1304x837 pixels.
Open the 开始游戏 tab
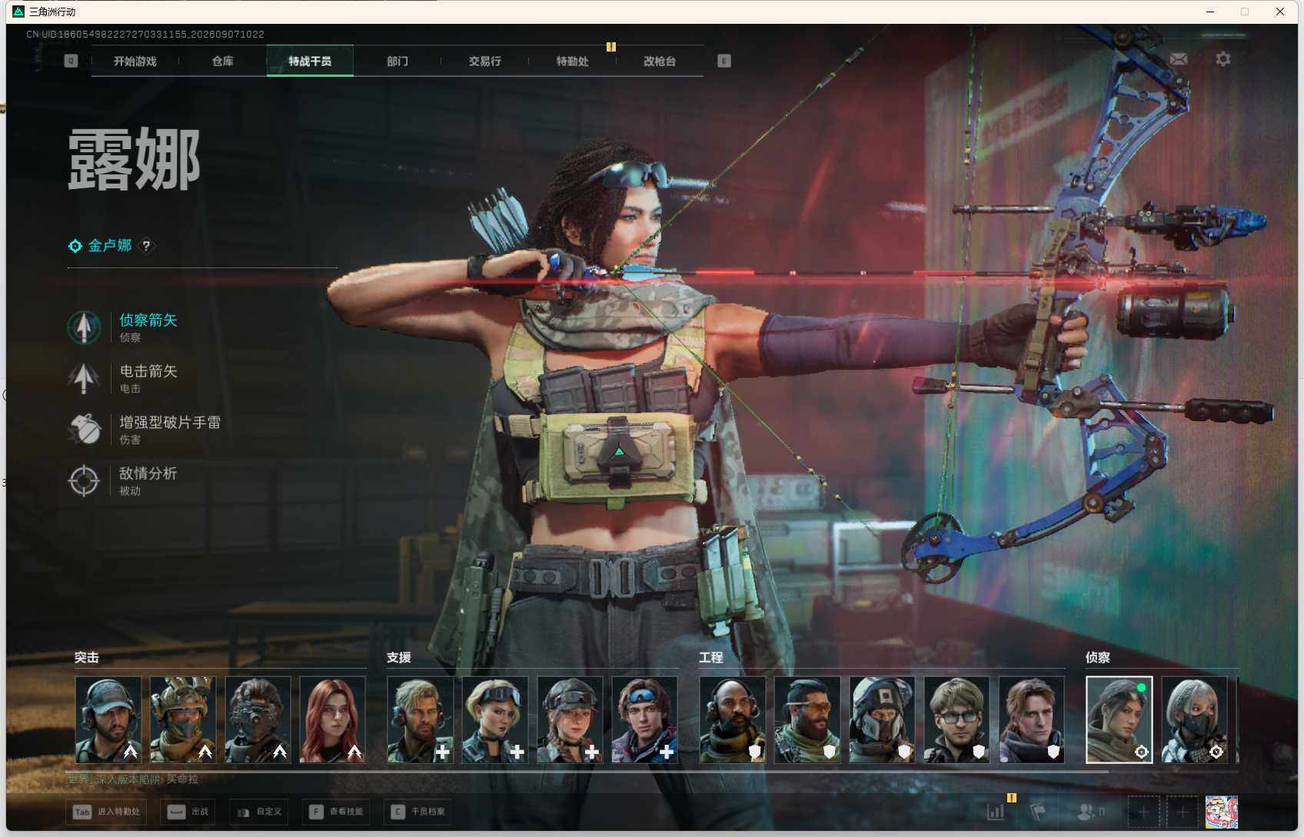pos(135,61)
